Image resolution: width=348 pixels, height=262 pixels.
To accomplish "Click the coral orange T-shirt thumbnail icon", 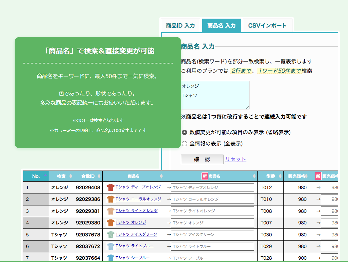I will click(x=110, y=199).
